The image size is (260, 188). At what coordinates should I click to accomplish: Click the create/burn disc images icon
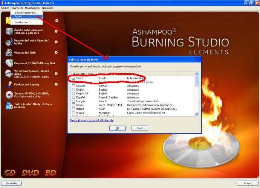(x=9, y=74)
